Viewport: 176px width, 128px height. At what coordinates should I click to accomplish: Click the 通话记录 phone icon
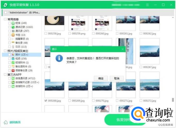[13, 27]
